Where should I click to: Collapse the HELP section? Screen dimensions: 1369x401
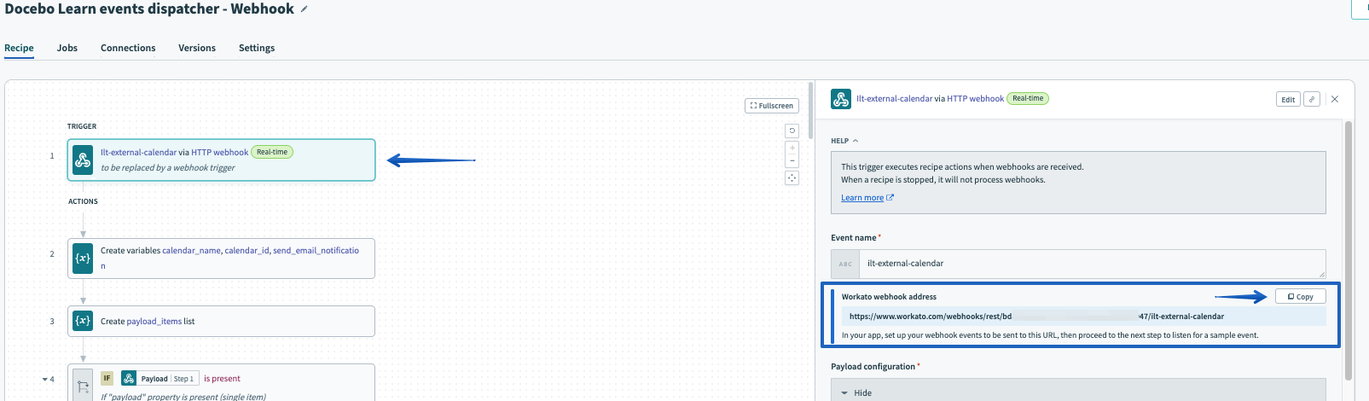(x=844, y=141)
